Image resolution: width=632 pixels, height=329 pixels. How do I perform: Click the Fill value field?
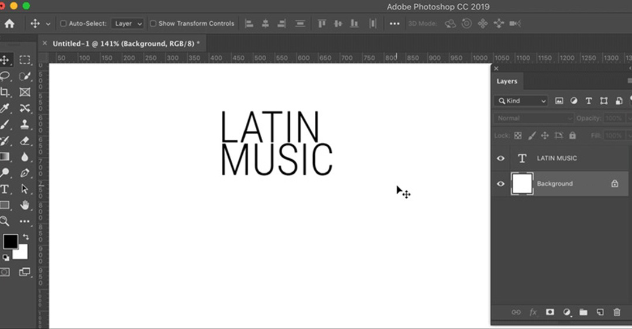(613, 135)
